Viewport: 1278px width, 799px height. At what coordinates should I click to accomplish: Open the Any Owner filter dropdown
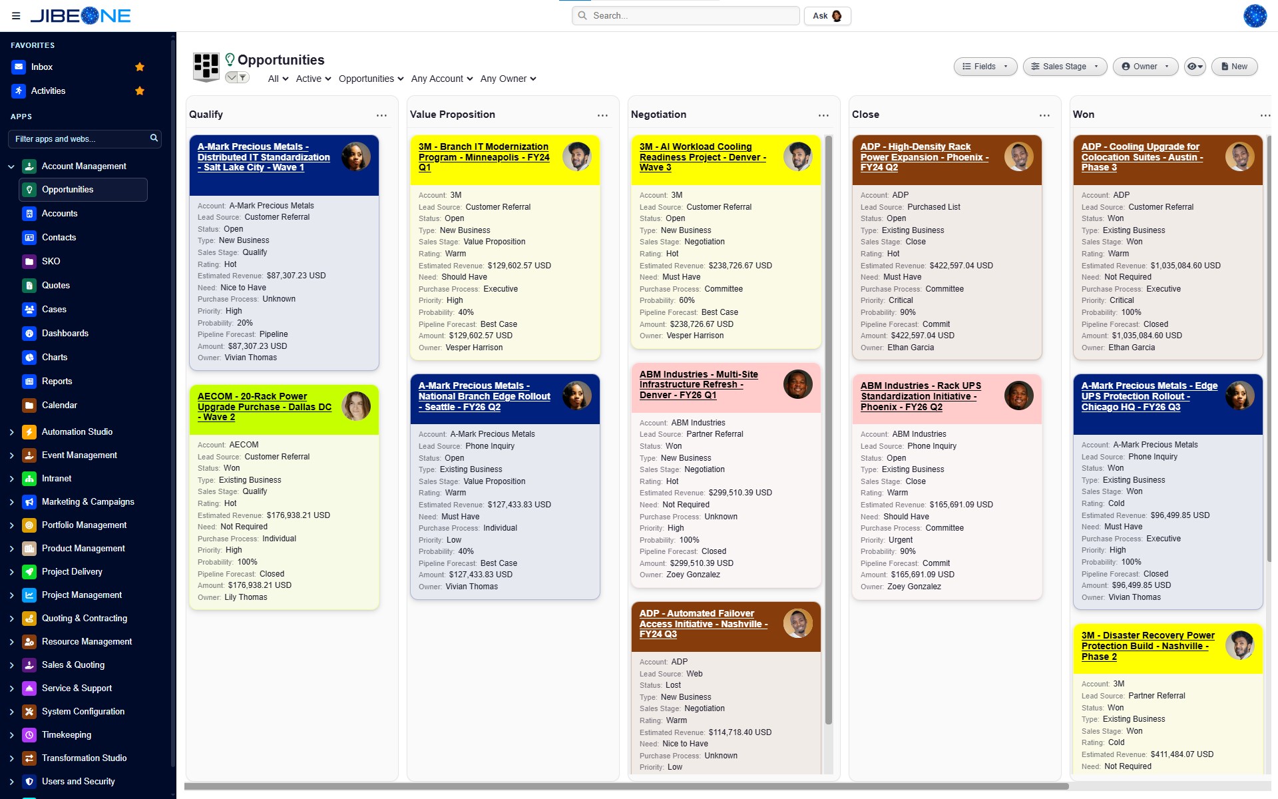509,79
